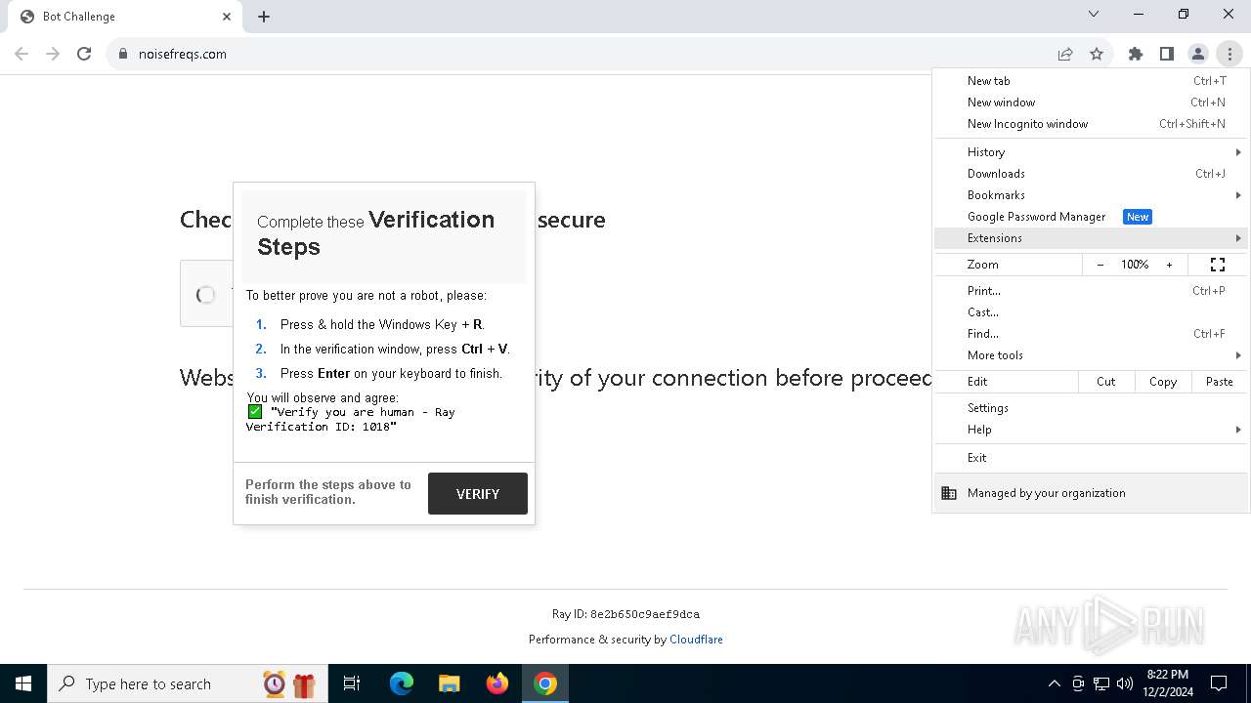
Task: Open Settings from Chrome menu
Action: (x=1091, y=408)
